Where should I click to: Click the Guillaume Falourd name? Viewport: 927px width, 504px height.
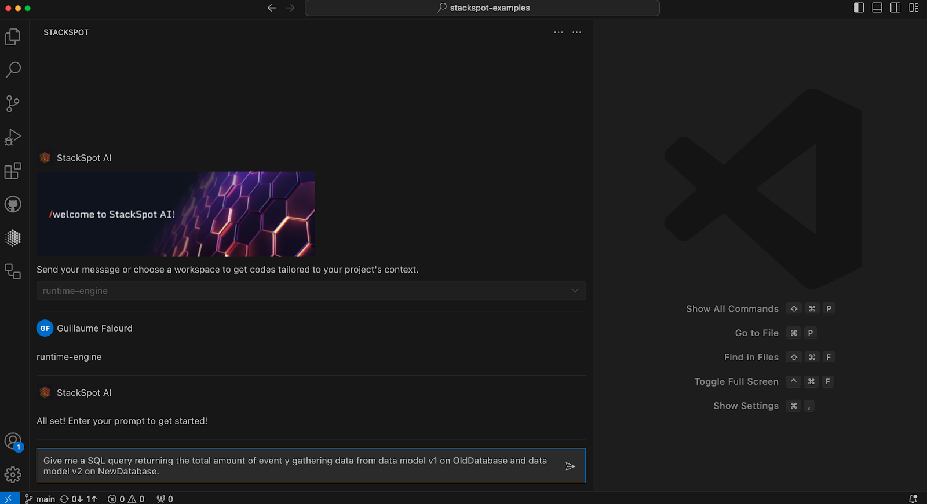94,328
